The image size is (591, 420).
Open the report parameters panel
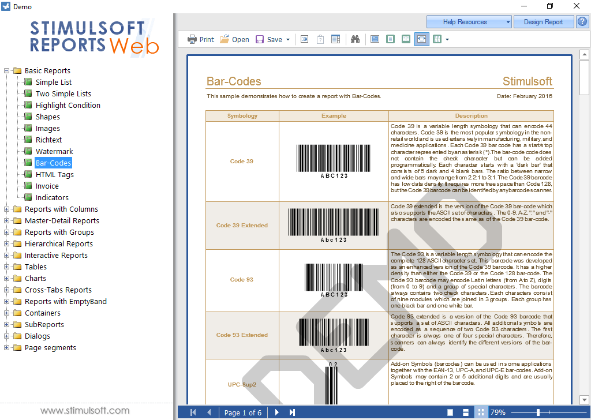(x=319, y=39)
